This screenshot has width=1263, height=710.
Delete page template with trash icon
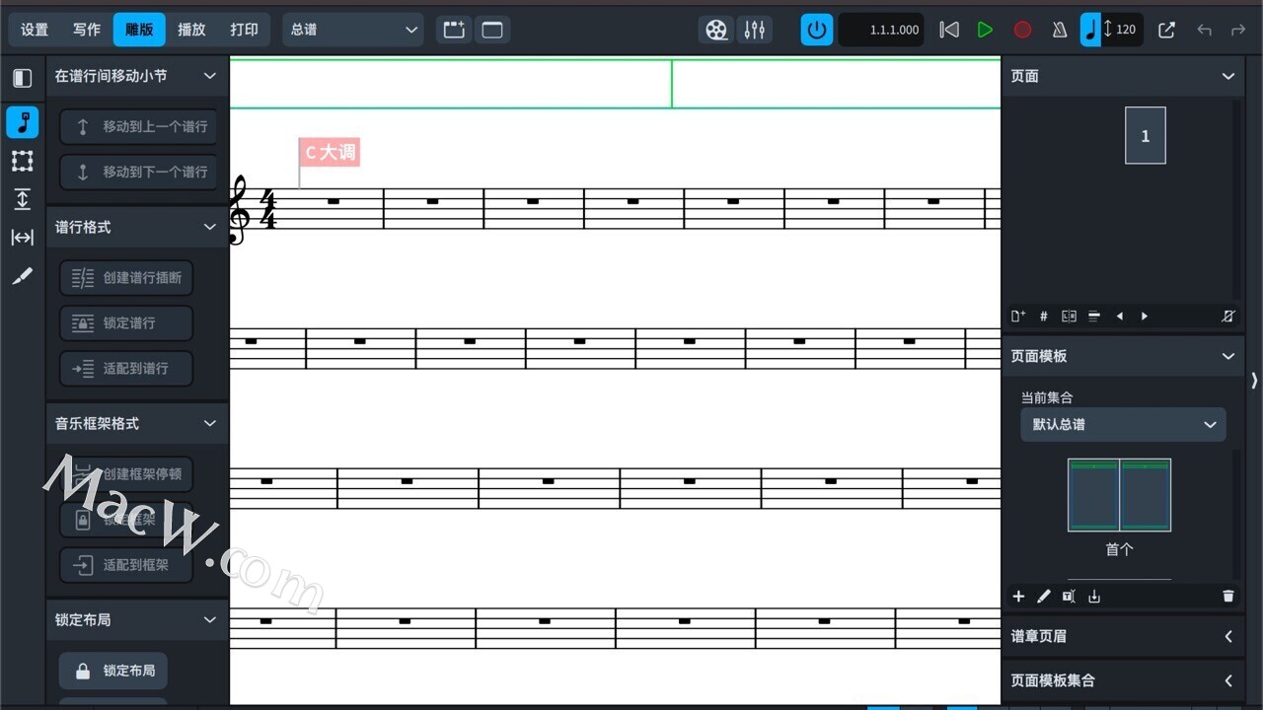pos(1228,597)
